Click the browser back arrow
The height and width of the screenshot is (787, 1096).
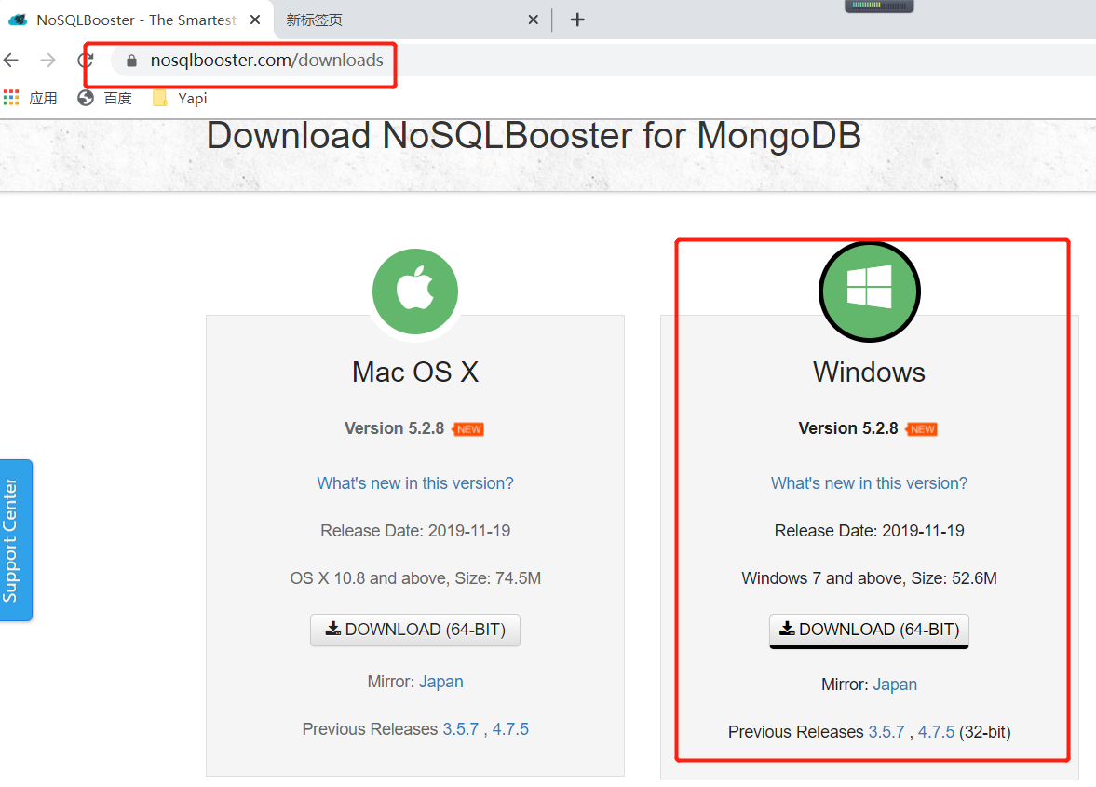point(11,61)
